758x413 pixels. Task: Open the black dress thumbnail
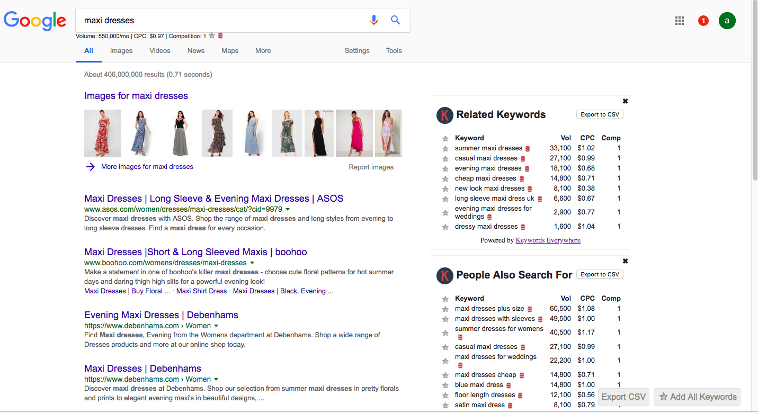(x=319, y=133)
